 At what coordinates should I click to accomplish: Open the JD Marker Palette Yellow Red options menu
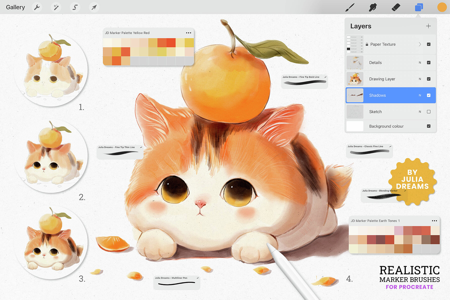click(189, 33)
